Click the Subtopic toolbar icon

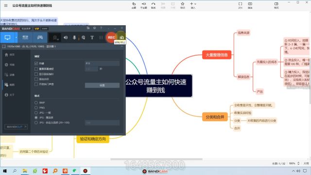pos(144,5)
